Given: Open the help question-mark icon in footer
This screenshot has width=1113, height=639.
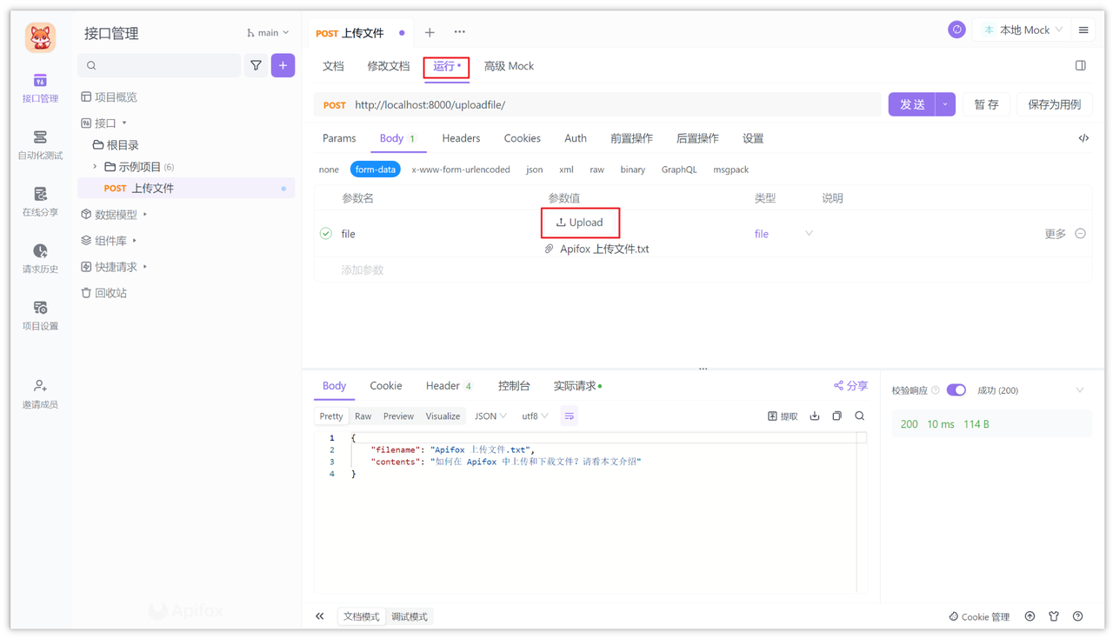Looking at the screenshot, I should (1078, 616).
